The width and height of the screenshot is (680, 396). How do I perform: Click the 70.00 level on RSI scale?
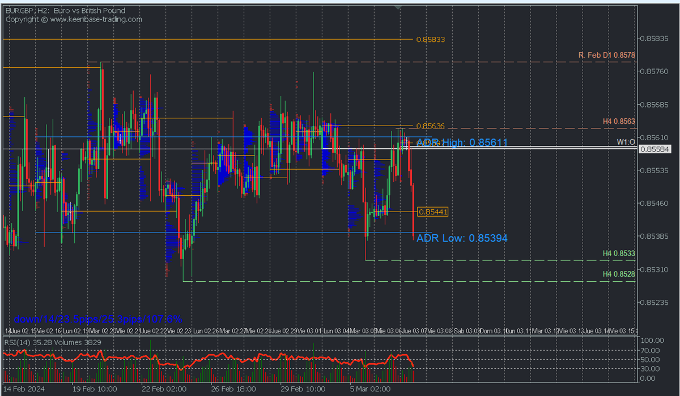651,350
